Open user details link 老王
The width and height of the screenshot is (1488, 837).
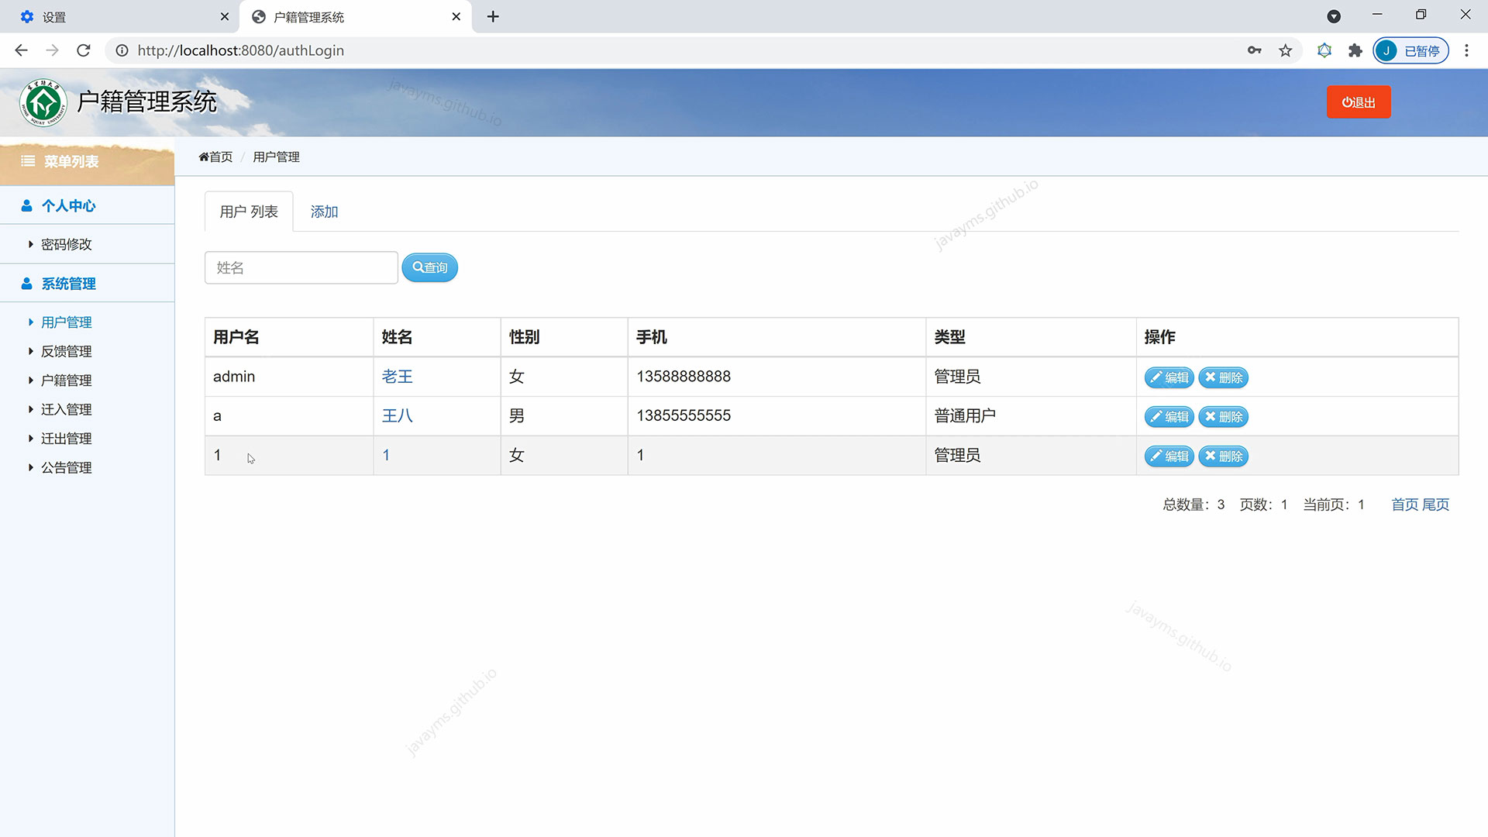397,377
